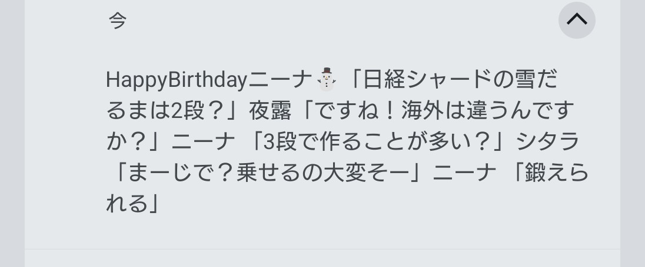
Task: Select the "HappyBirthday" word in the message
Action: [175, 79]
